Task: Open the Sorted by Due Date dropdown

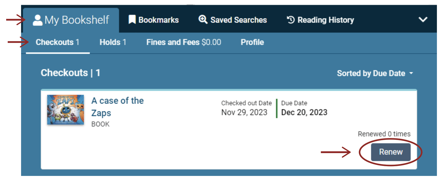Action: coord(371,73)
